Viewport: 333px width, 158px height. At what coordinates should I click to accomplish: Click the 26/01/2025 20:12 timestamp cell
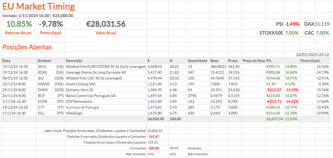point(312,55)
